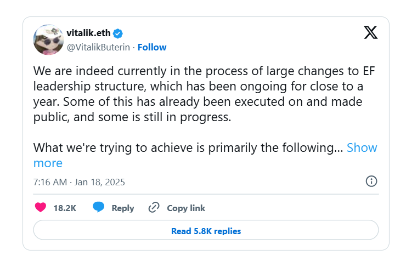Click the Reply text label
This screenshot has width=406, height=267.
point(123,208)
